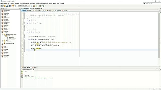Click the editor vertical scrollbar
Image resolution: width=161 pixels, height=90 pixels.
click(159, 36)
